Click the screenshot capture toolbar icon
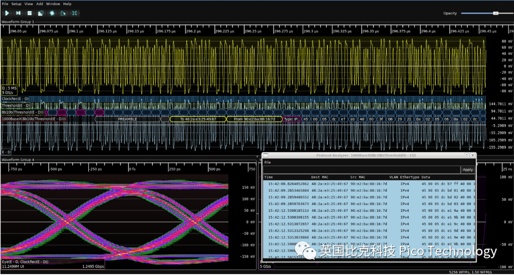 click(41, 13)
